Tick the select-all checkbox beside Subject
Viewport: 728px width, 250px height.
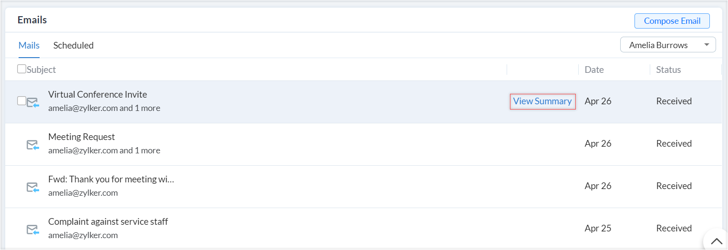pyautogui.click(x=21, y=69)
